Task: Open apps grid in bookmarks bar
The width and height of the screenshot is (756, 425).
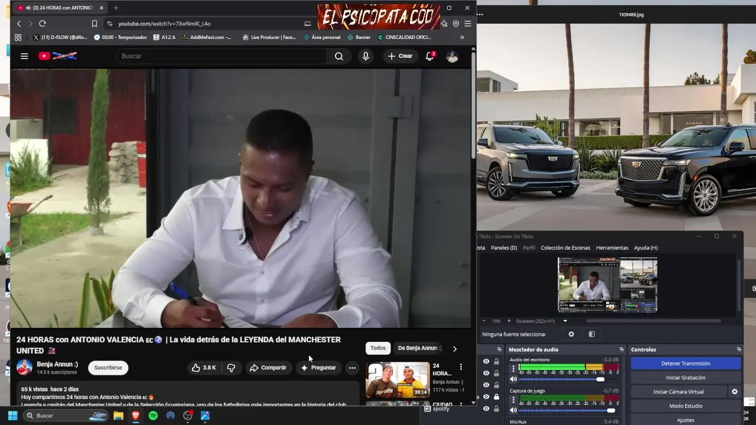Action: coord(18,37)
